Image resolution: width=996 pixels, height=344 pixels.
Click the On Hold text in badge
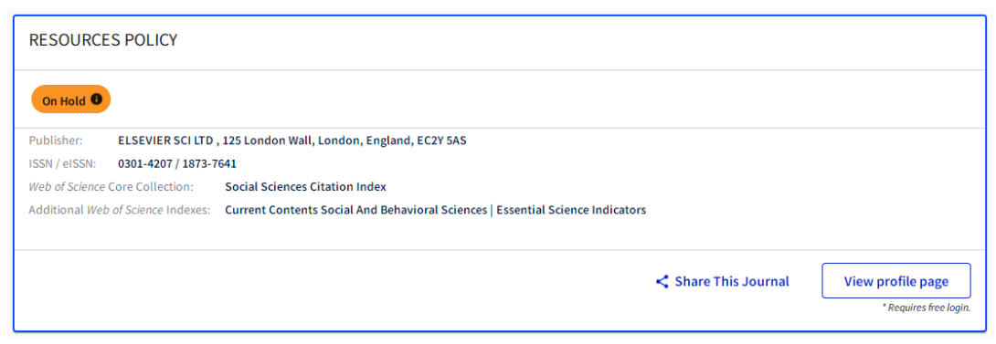(x=64, y=100)
